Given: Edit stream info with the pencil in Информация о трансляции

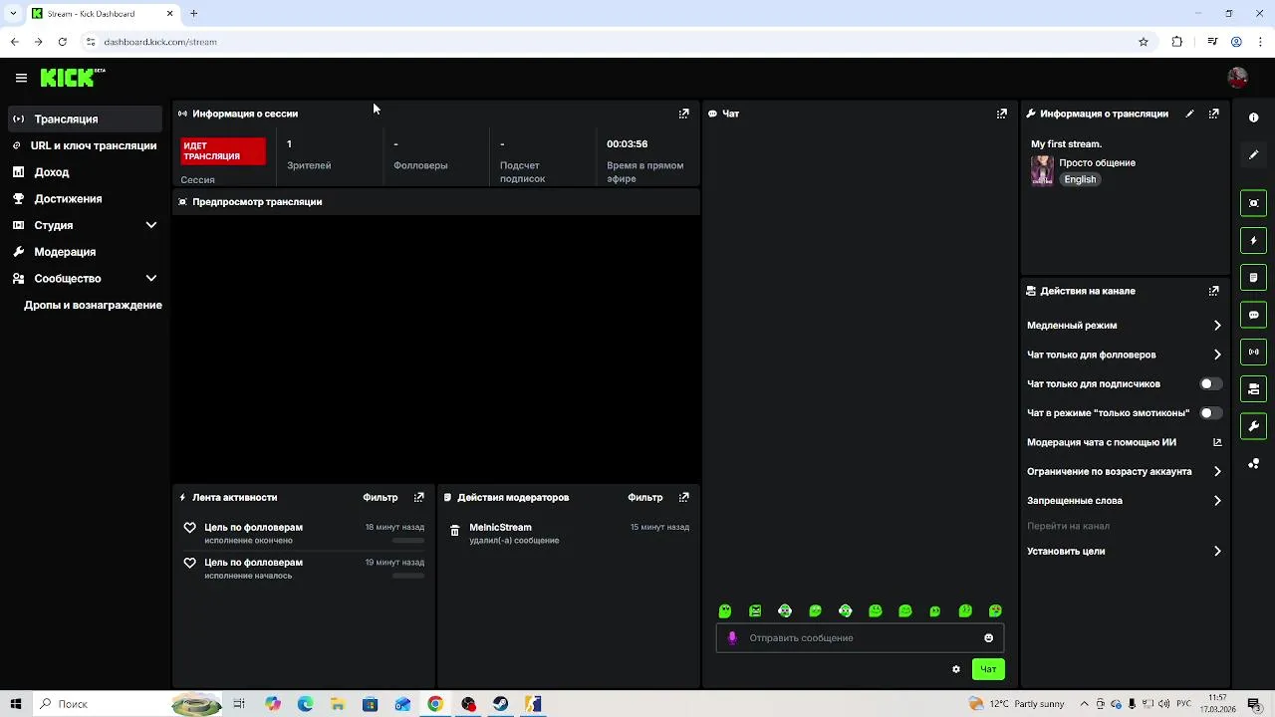Looking at the screenshot, I should 1189,114.
